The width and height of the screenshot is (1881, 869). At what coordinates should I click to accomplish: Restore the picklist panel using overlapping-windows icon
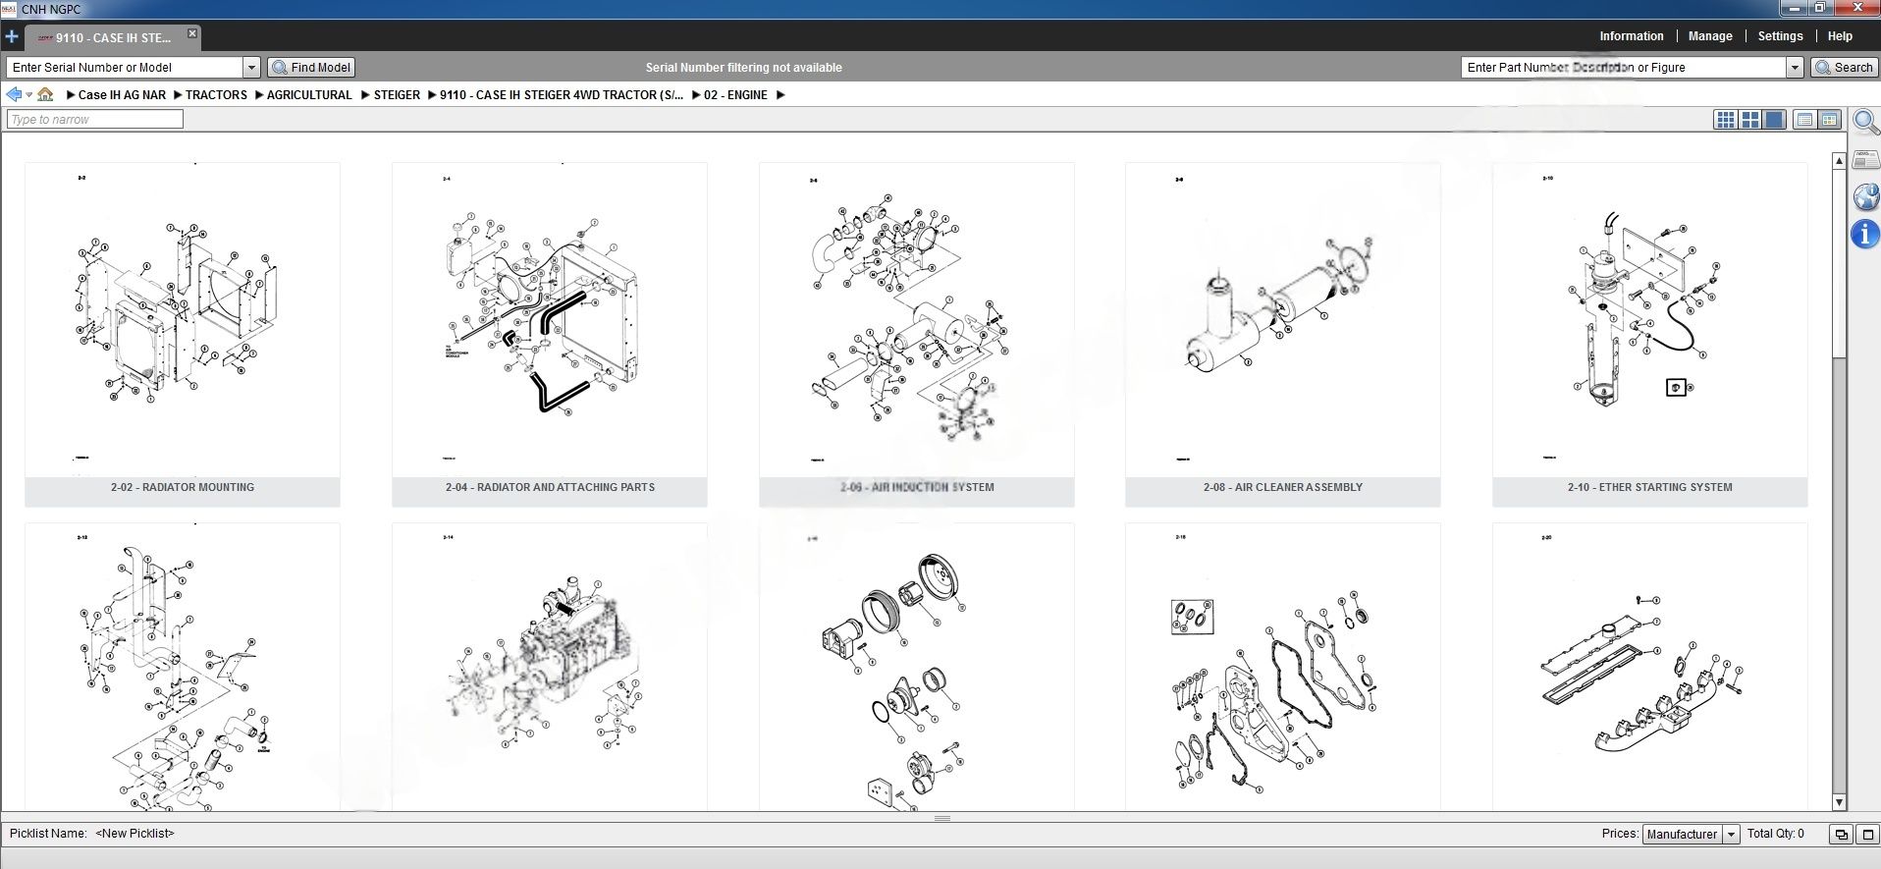click(1841, 835)
